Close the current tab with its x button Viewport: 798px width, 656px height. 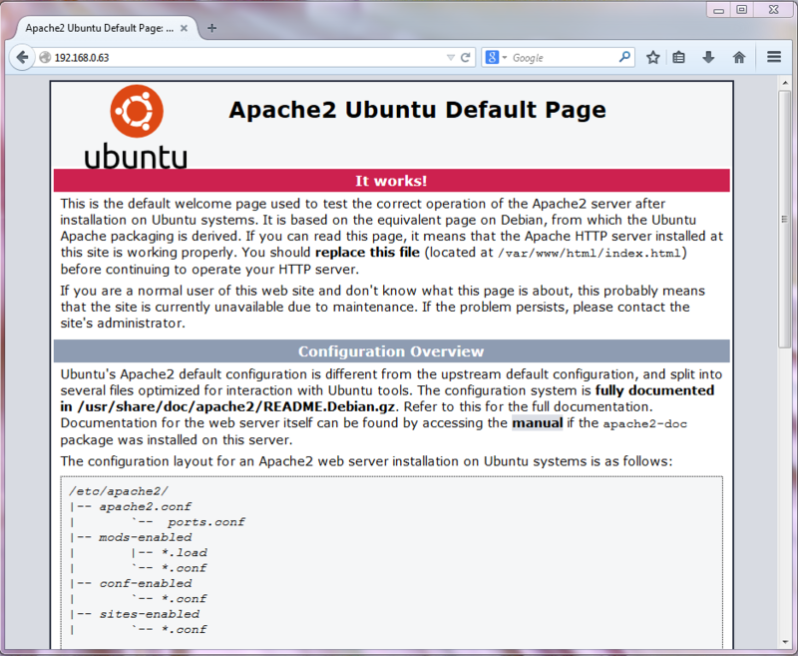[183, 28]
